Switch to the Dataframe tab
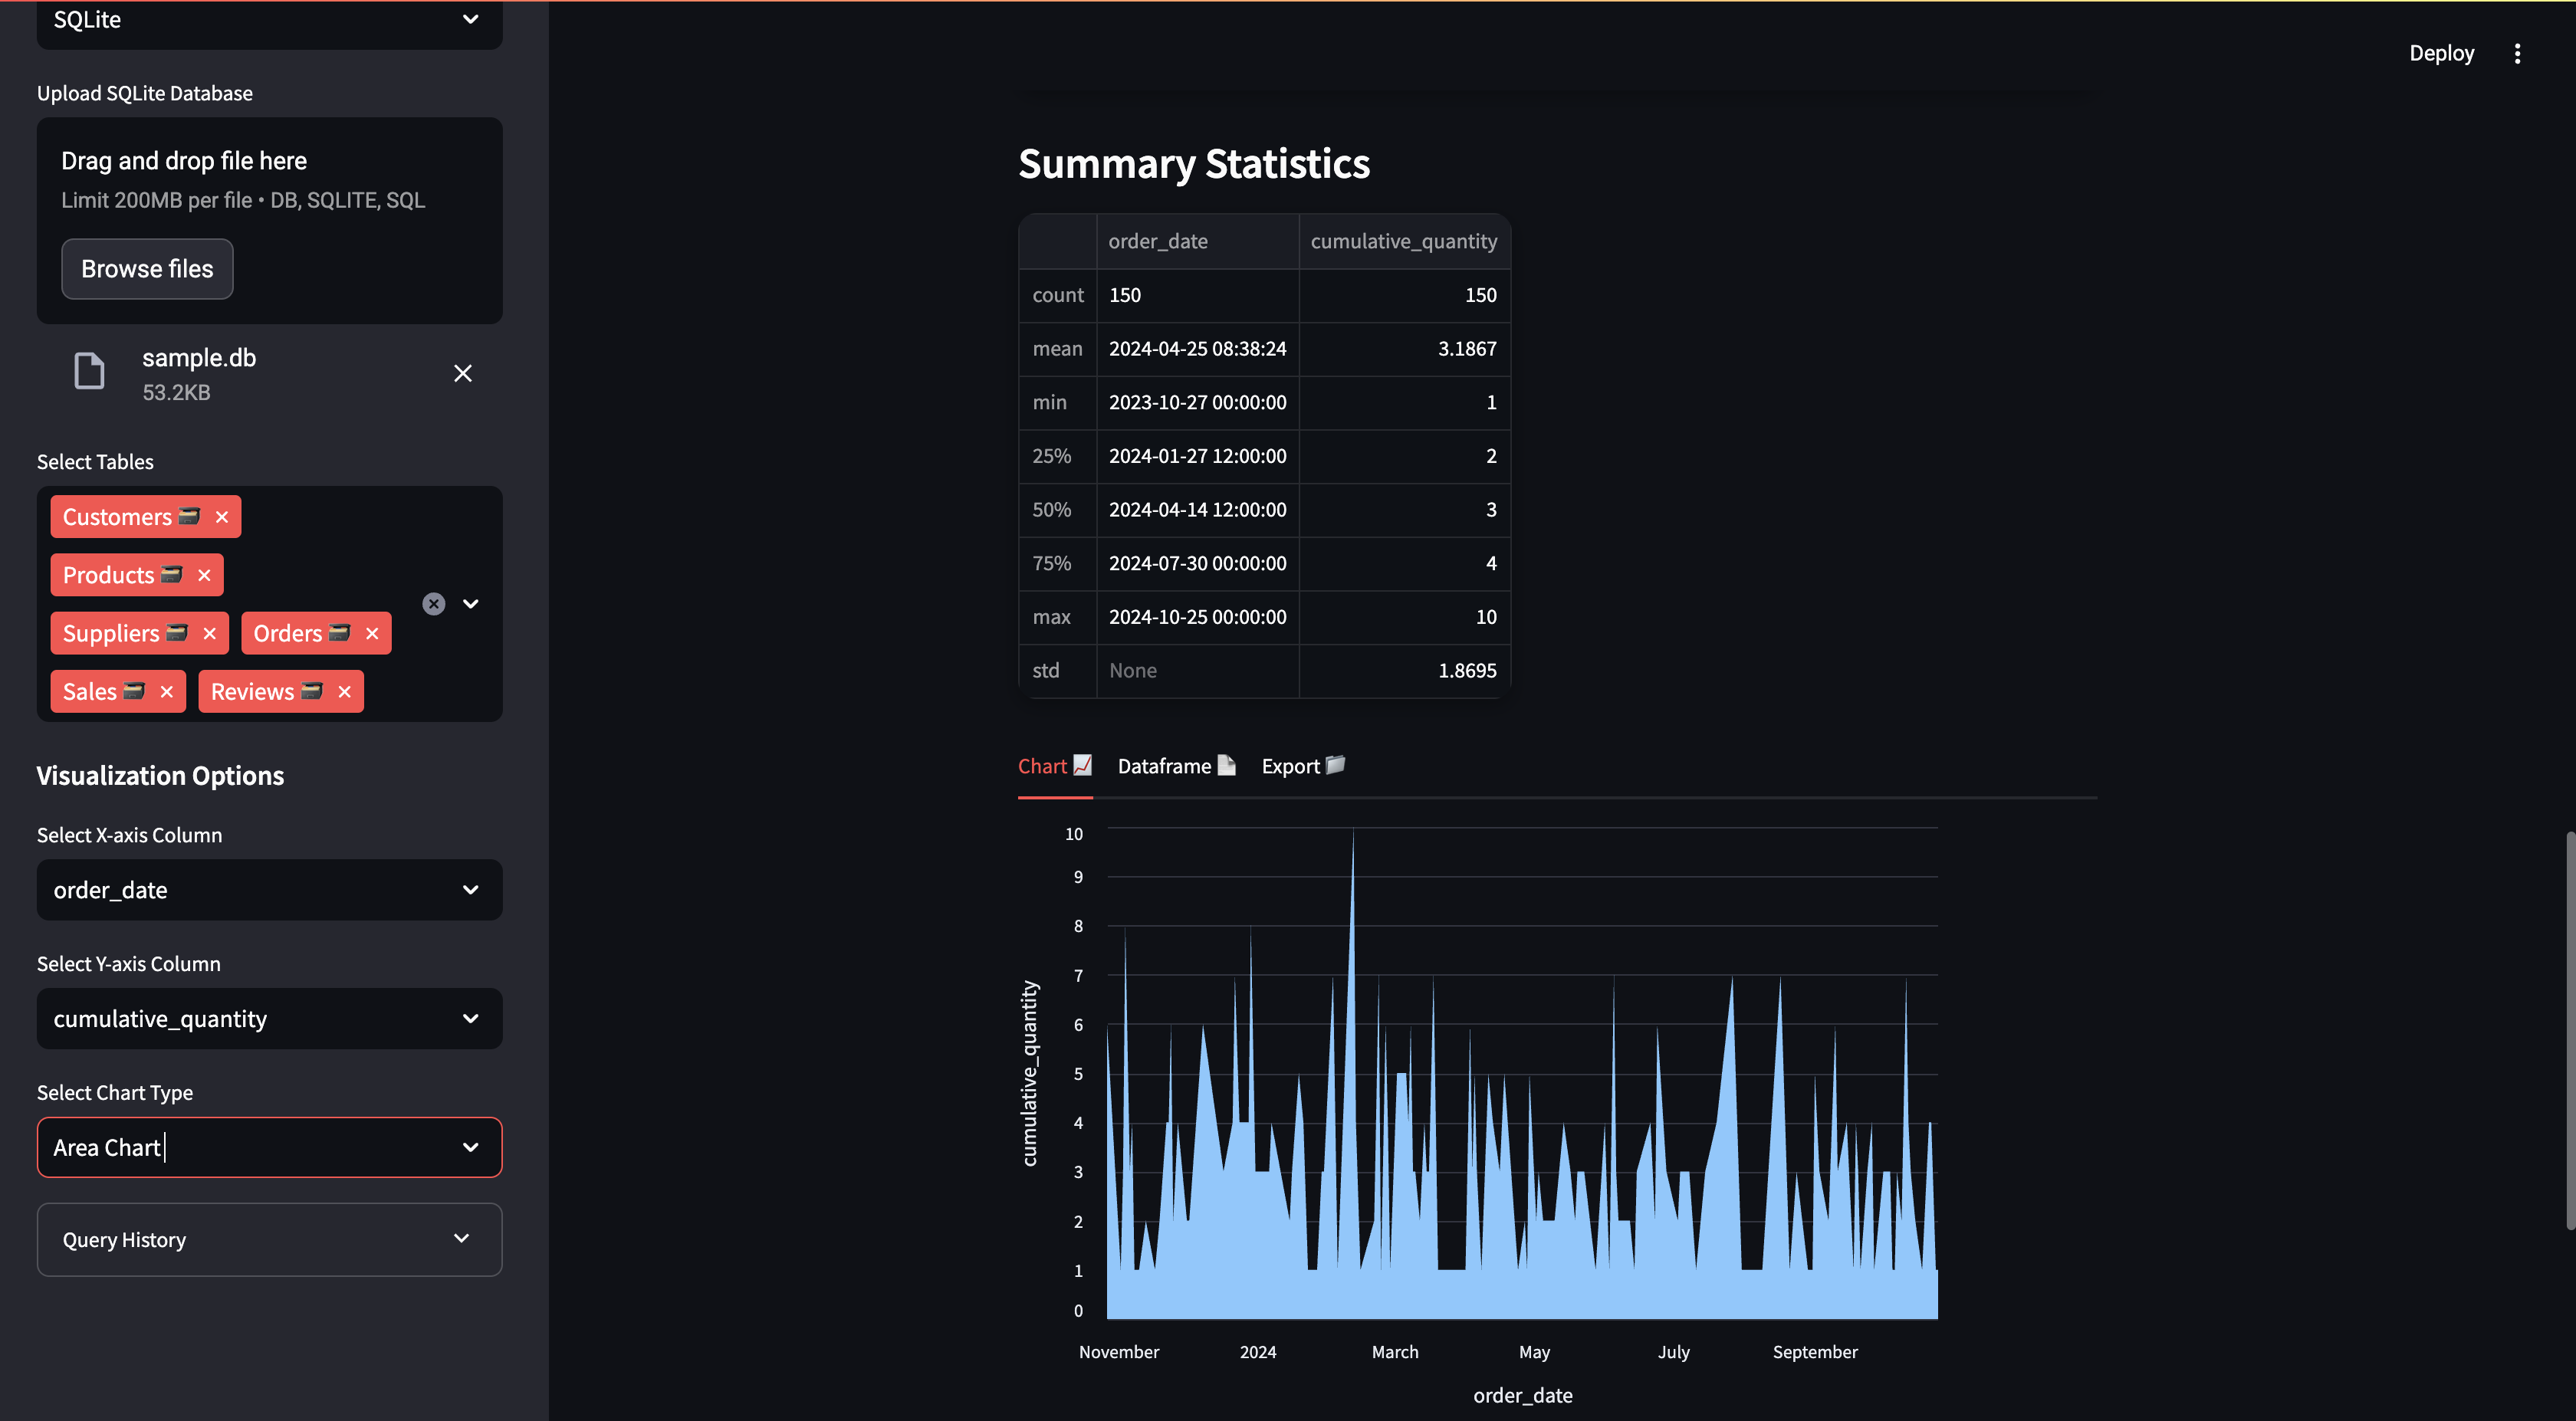 (1176, 766)
